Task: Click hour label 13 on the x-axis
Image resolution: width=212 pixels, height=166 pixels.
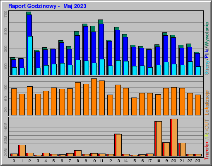Action: [x=118, y=161]
